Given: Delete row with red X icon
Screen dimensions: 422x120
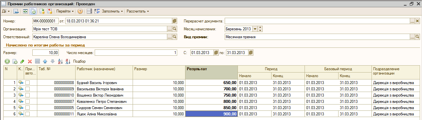Looking at the screenshot, I should click(30, 61).
